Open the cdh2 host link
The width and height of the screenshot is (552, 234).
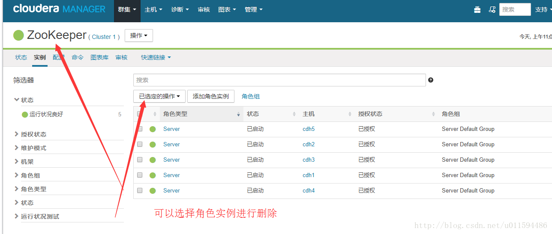[x=309, y=144]
